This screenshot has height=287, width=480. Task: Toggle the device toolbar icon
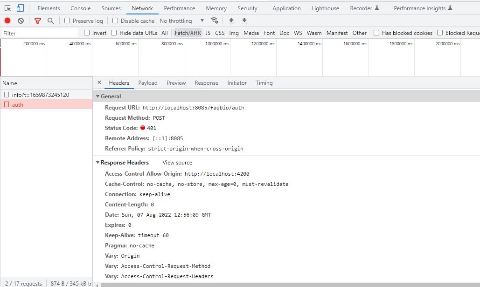pyautogui.click(x=20, y=8)
